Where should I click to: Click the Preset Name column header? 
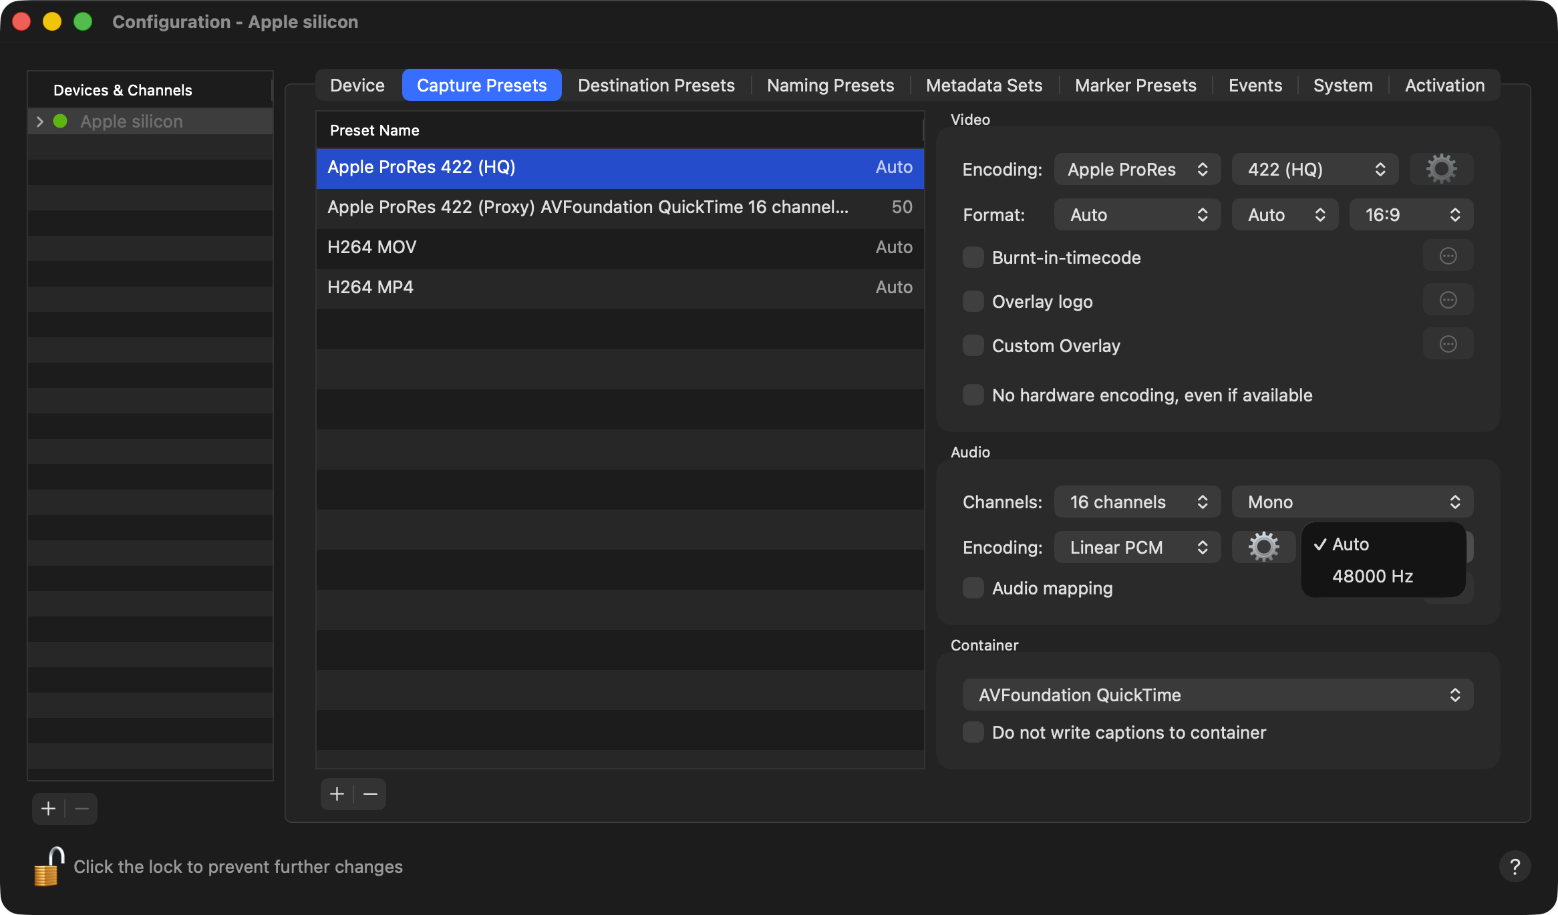click(x=620, y=130)
